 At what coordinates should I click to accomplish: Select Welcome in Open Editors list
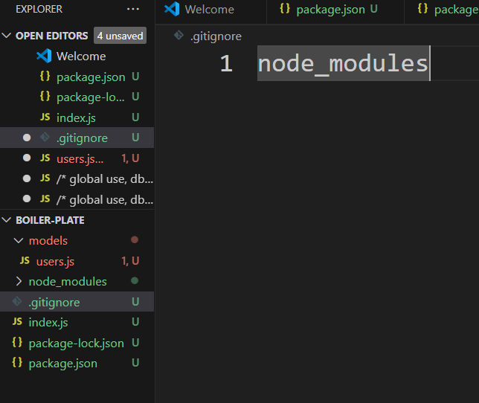(x=81, y=57)
